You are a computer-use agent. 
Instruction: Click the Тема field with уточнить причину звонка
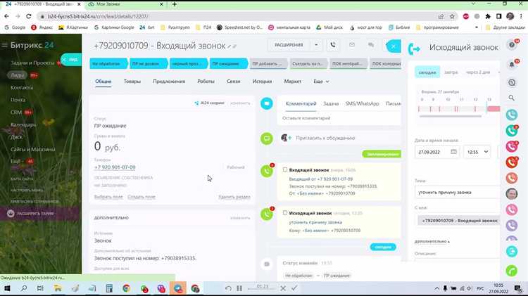click(458, 193)
